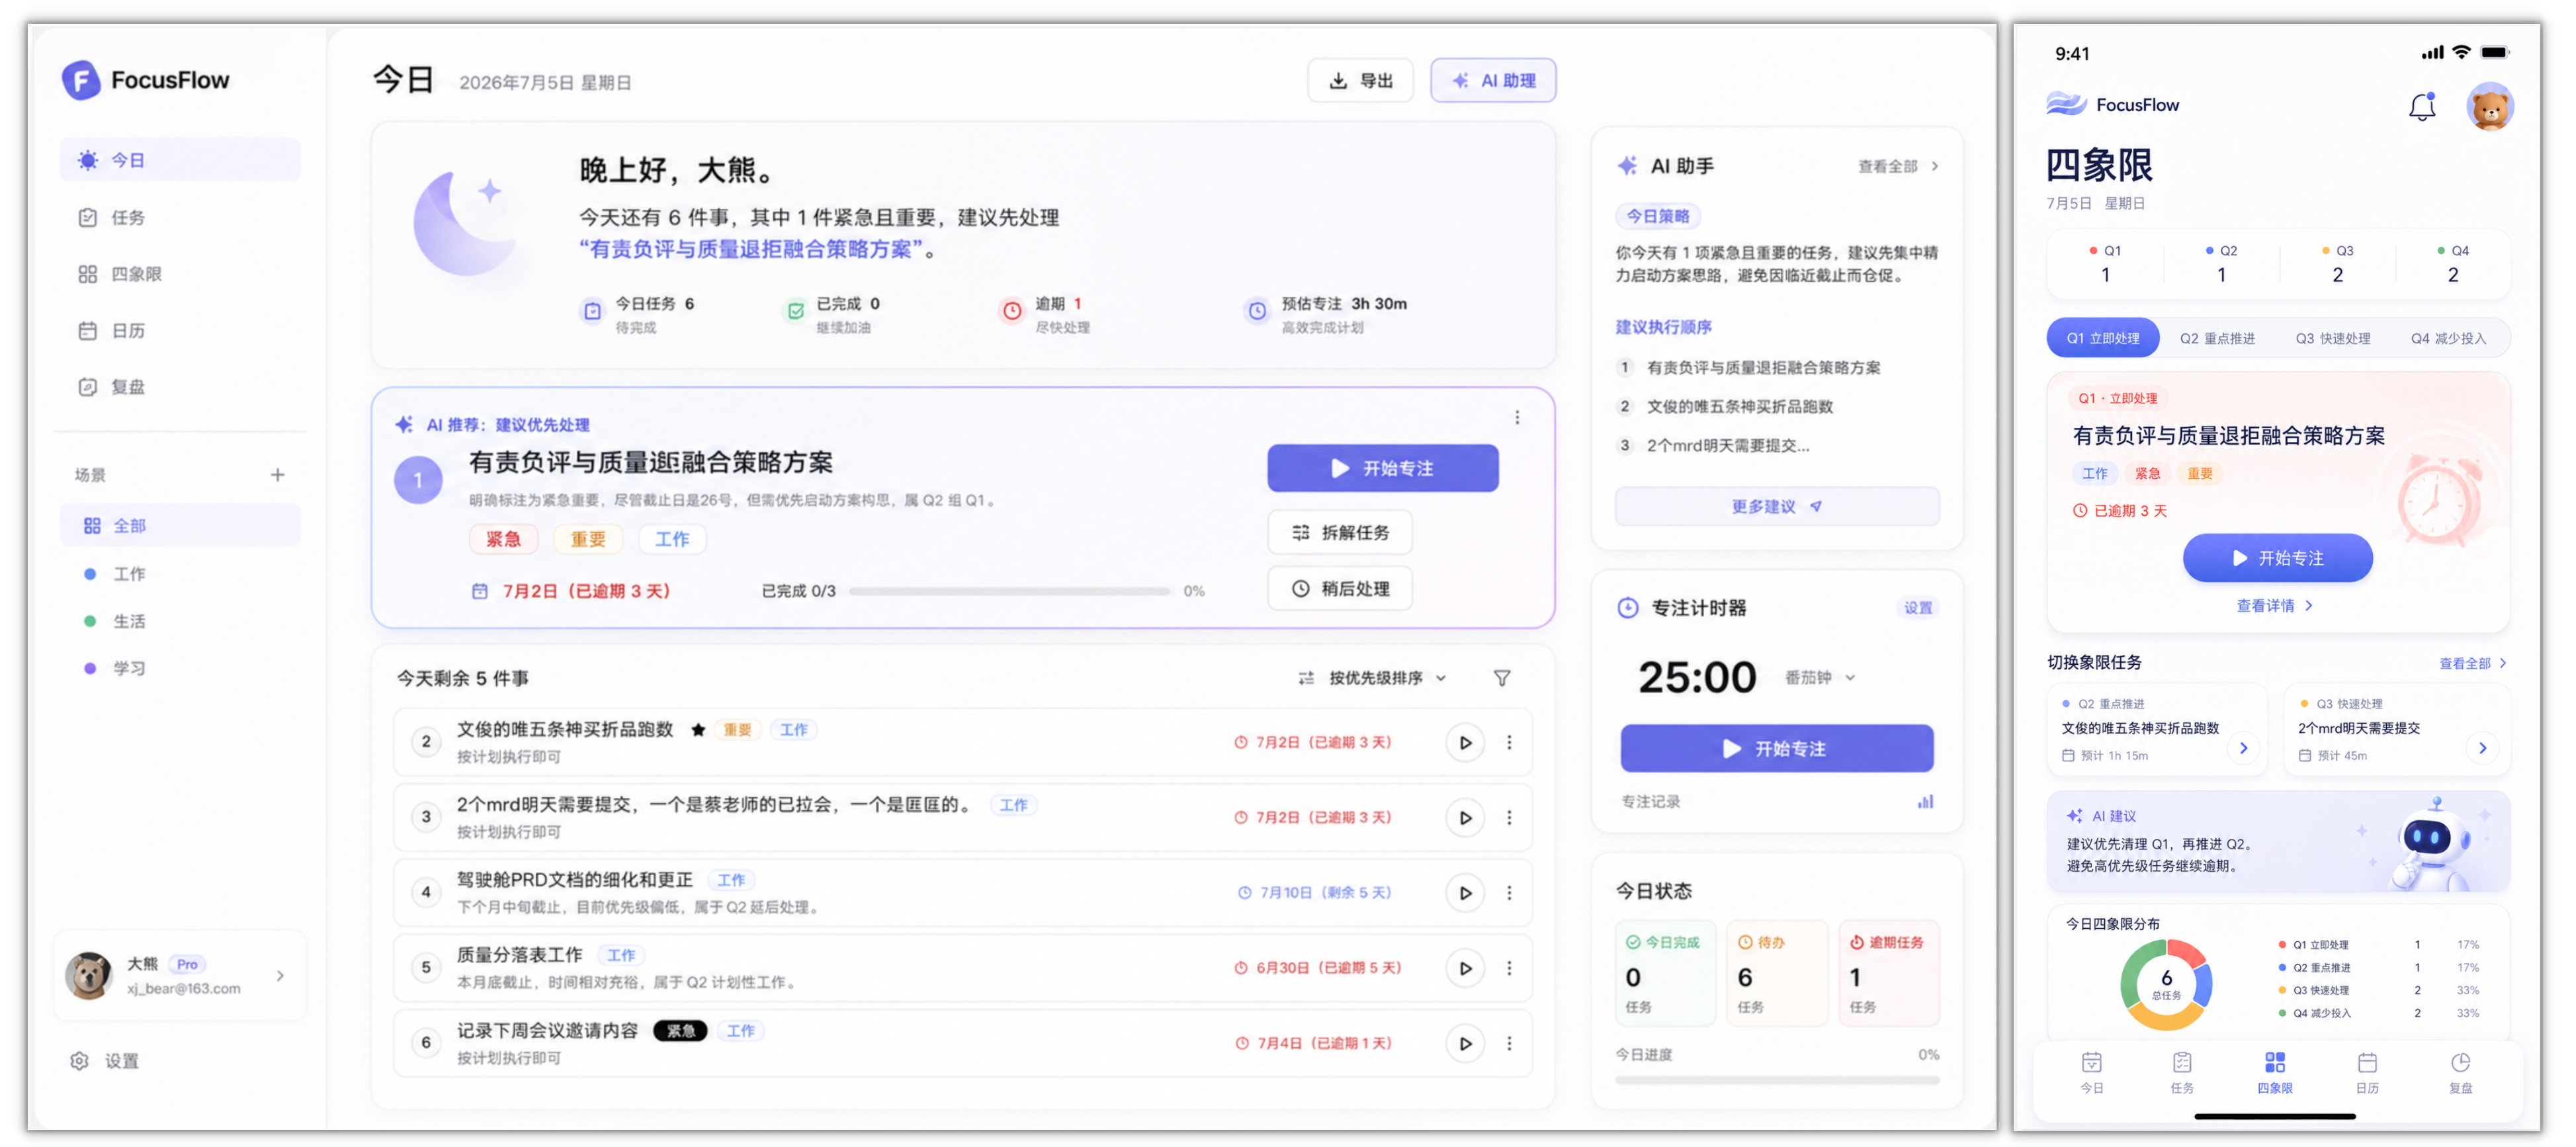
Task: Open 四象限 in desktop sidebar
Action: [x=180, y=274]
